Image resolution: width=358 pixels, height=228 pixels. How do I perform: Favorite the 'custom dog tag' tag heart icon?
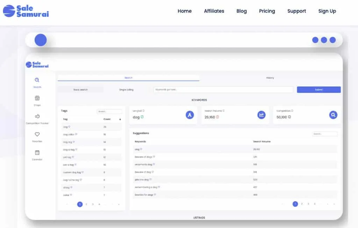83,172
